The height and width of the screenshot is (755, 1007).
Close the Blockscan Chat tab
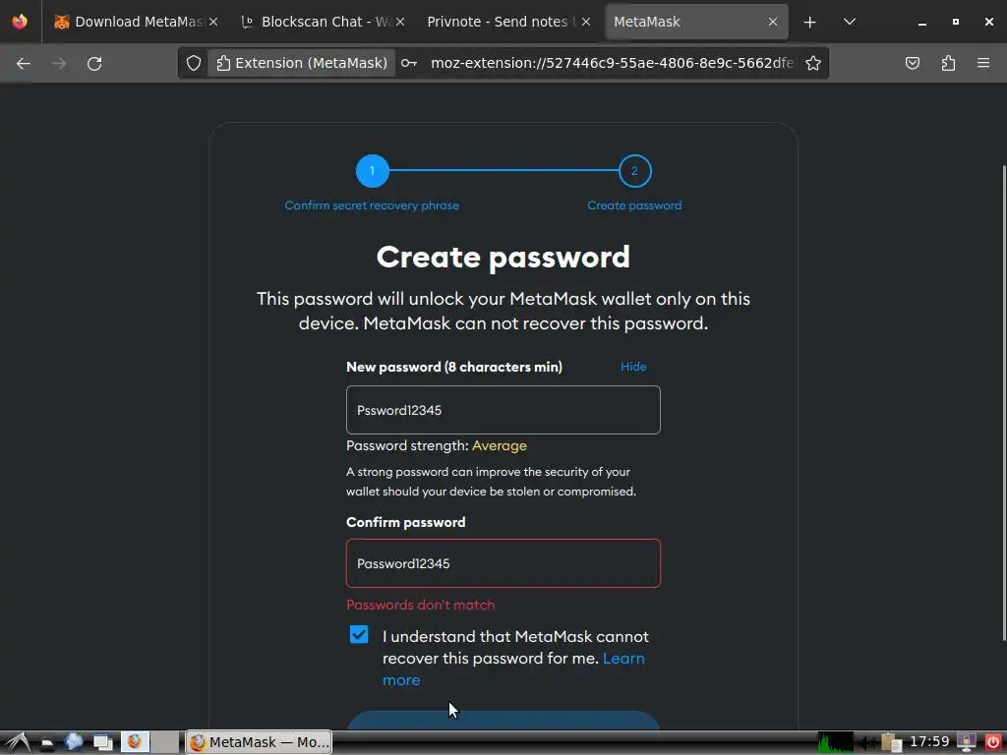(400, 22)
